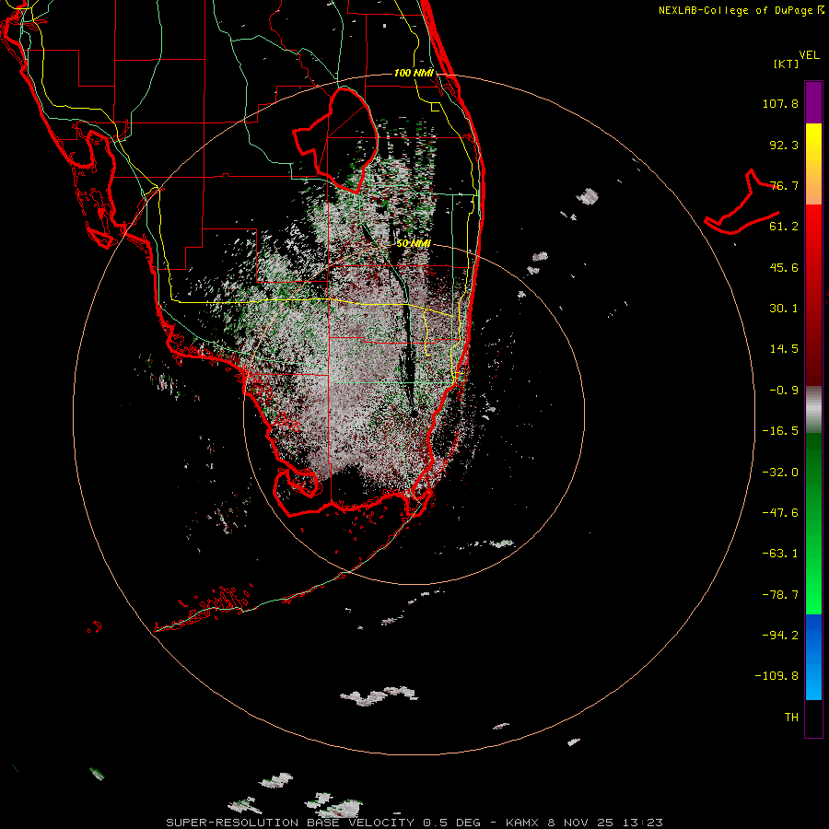This screenshot has width=829, height=829.
Task: Click the NEXLAB-College of DuPage label
Action: 741,10
